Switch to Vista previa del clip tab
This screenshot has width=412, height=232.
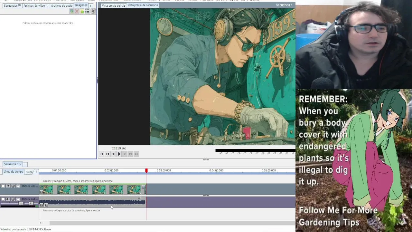[x=113, y=5]
